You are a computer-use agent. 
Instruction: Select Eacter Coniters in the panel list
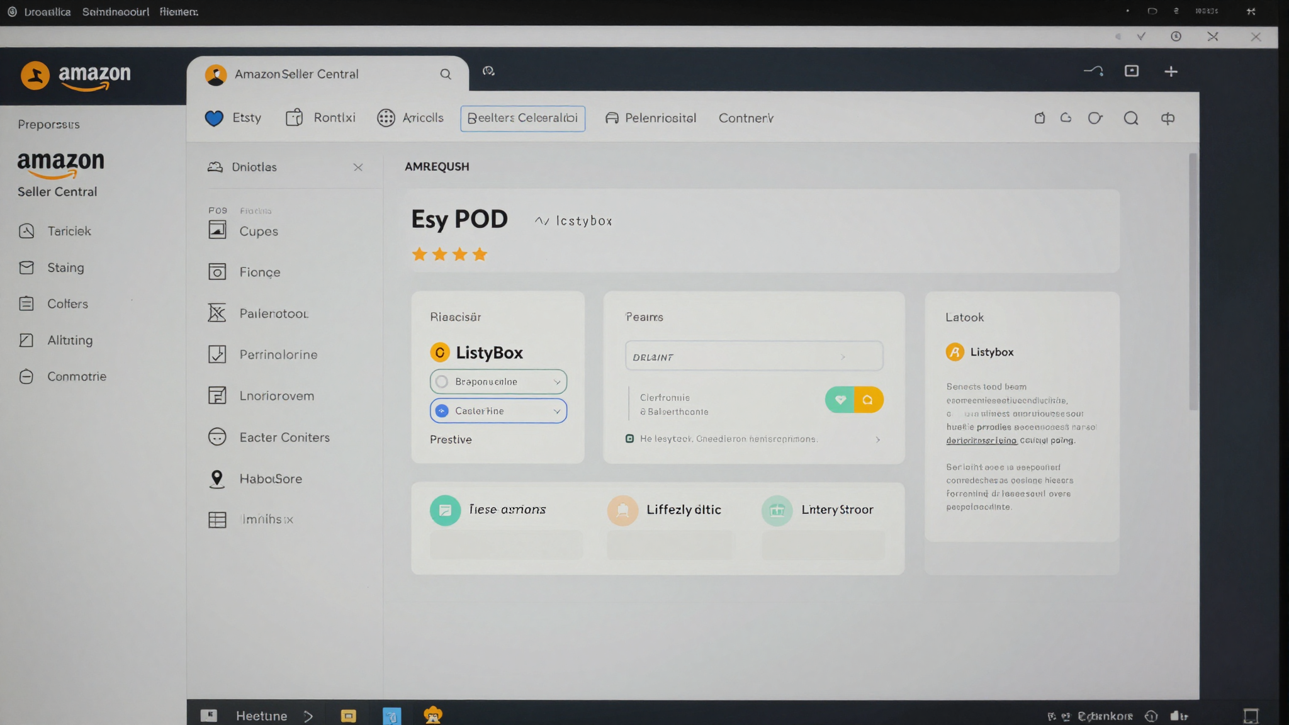tap(269, 437)
